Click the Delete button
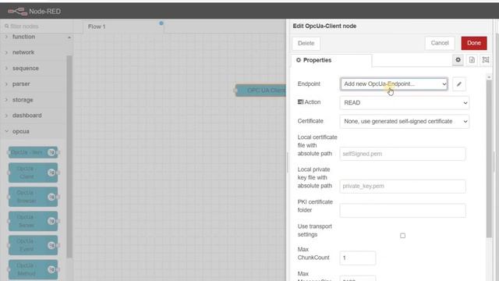This screenshot has height=281, width=499. (306, 44)
